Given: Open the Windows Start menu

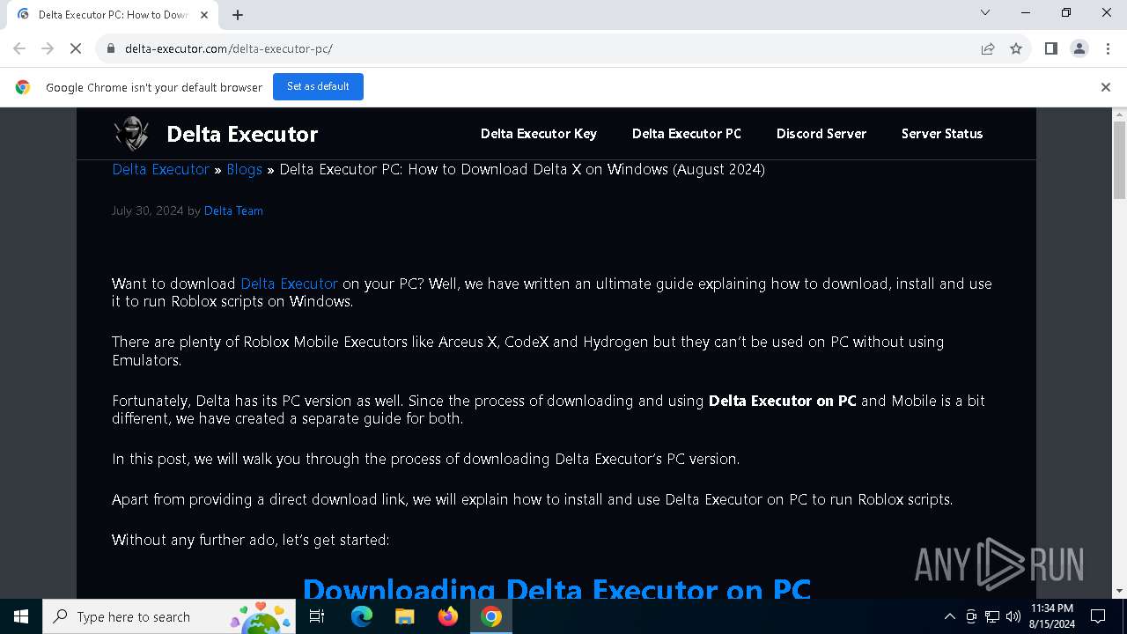Looking at the screenshot, I should (x=21, y=616).
